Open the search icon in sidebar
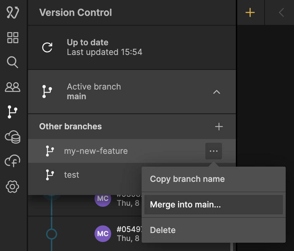 click(13, 63)
